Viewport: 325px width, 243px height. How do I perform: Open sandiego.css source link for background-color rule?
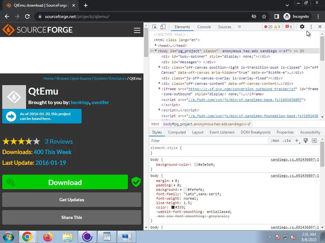[295, 159]
